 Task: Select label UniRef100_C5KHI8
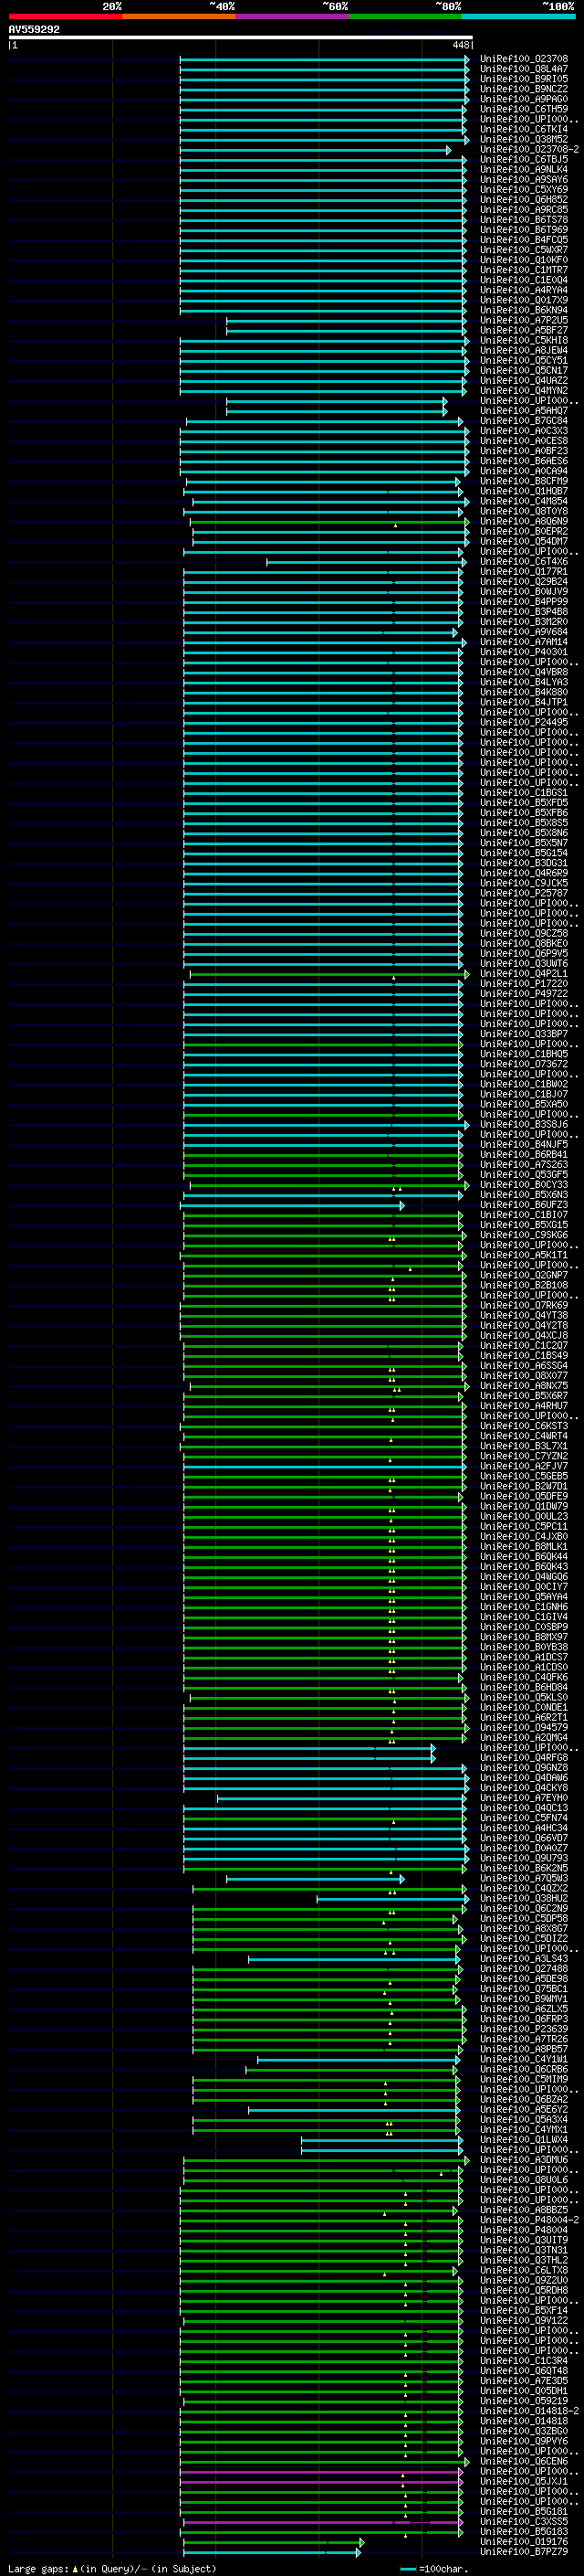(524, 340)
